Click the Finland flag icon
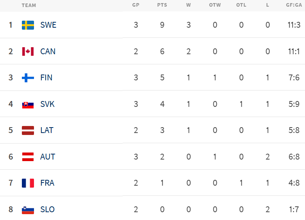 28,78
